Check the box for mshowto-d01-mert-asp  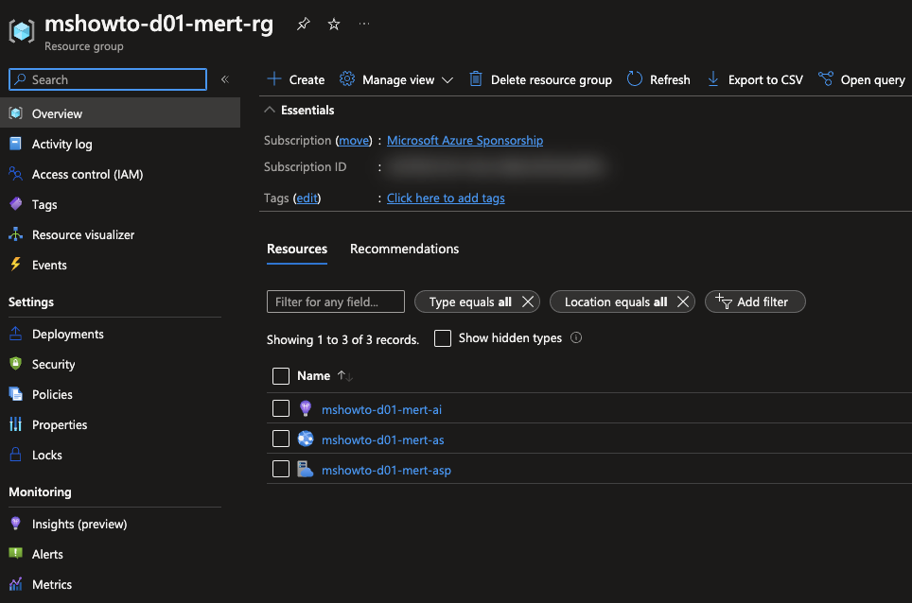281,469
